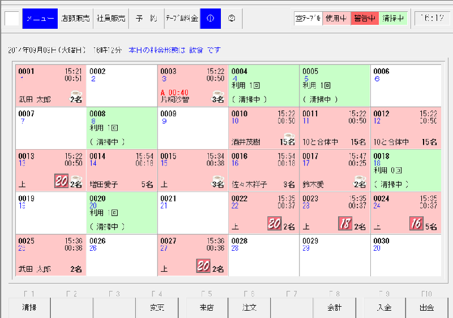Click the 使用中 pink legend swatch

336,19
